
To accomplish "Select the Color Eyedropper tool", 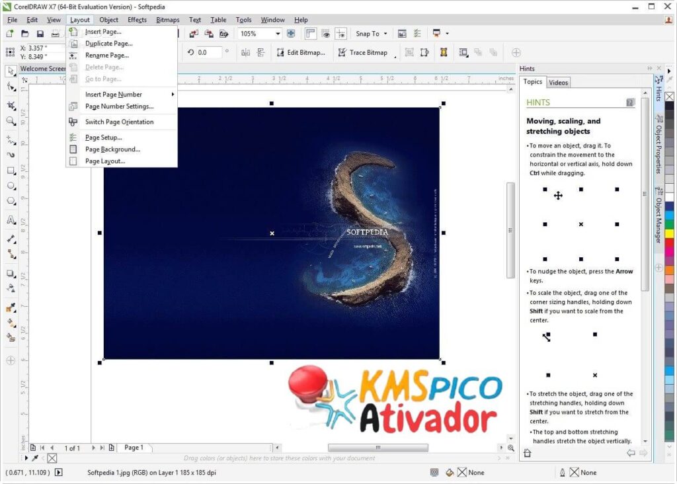I will click(11, 307).
